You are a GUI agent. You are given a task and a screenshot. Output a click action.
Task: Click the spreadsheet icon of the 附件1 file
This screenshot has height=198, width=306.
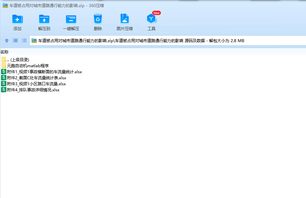tap(3, 72)
